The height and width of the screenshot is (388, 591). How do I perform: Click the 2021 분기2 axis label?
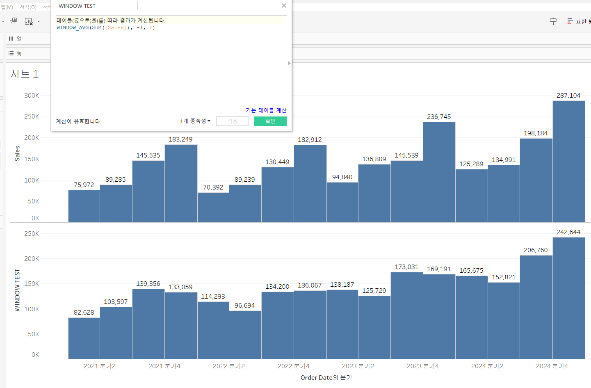point(100,366)
